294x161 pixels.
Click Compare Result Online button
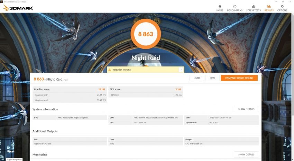pos(239,78)
